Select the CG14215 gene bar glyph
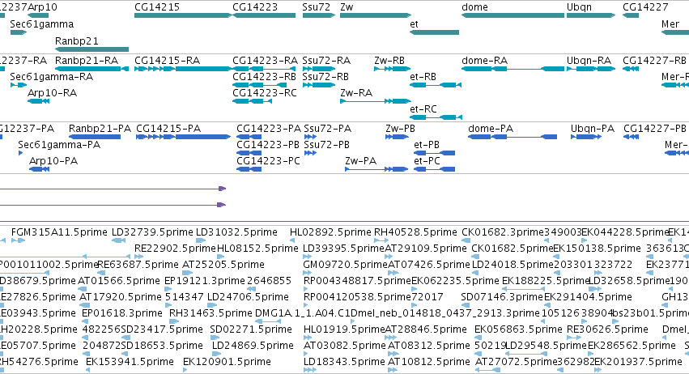Viewport: 689px width, 374px height. point(183,15)
